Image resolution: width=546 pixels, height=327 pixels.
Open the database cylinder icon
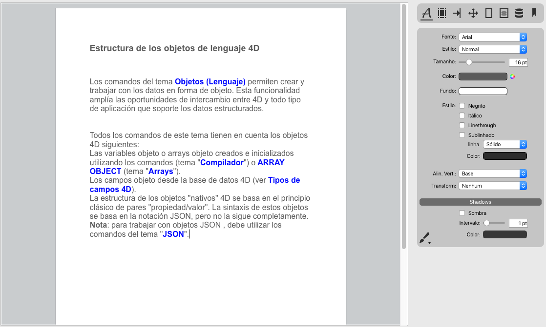[x=519, y=13]
